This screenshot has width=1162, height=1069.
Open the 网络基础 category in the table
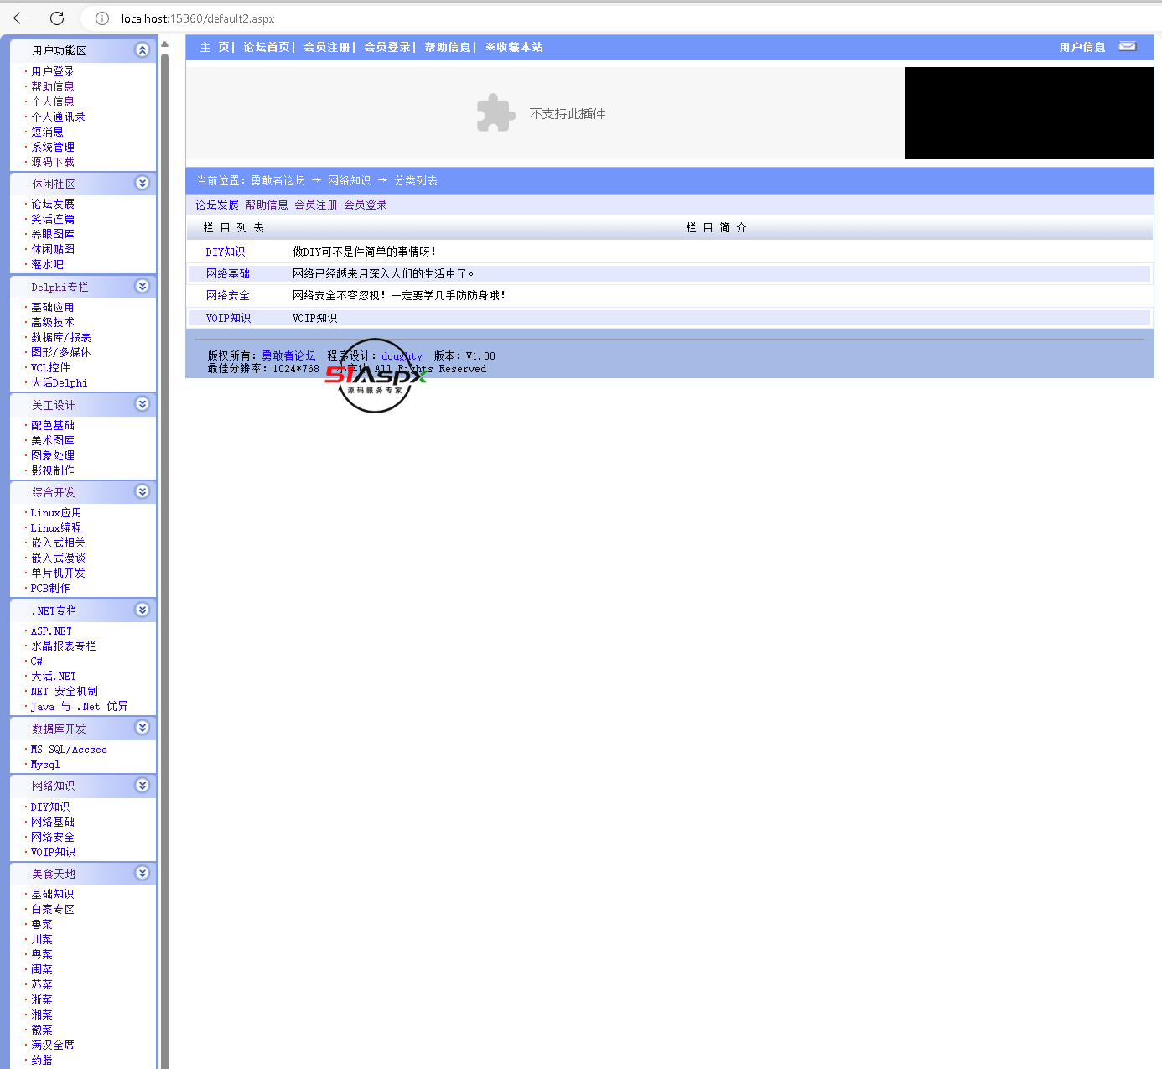click(x=228, y=273)
